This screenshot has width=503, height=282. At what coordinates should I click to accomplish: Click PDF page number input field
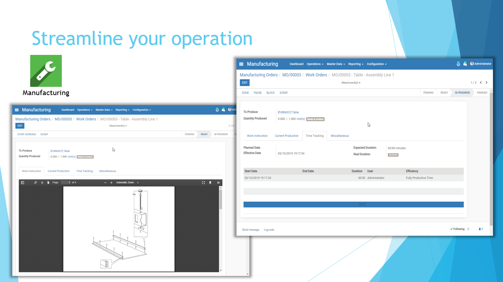click(x=66, y=183)
